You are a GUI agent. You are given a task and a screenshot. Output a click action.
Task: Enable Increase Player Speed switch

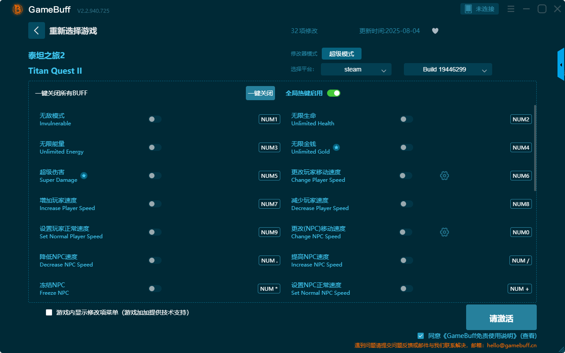point(155,204)
